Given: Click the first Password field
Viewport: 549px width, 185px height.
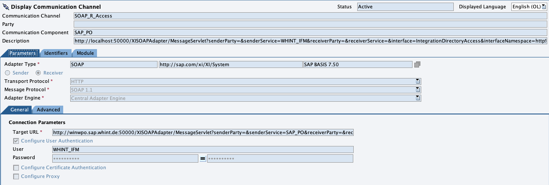Looking at the screenshot, I should [x=125, y=158].
